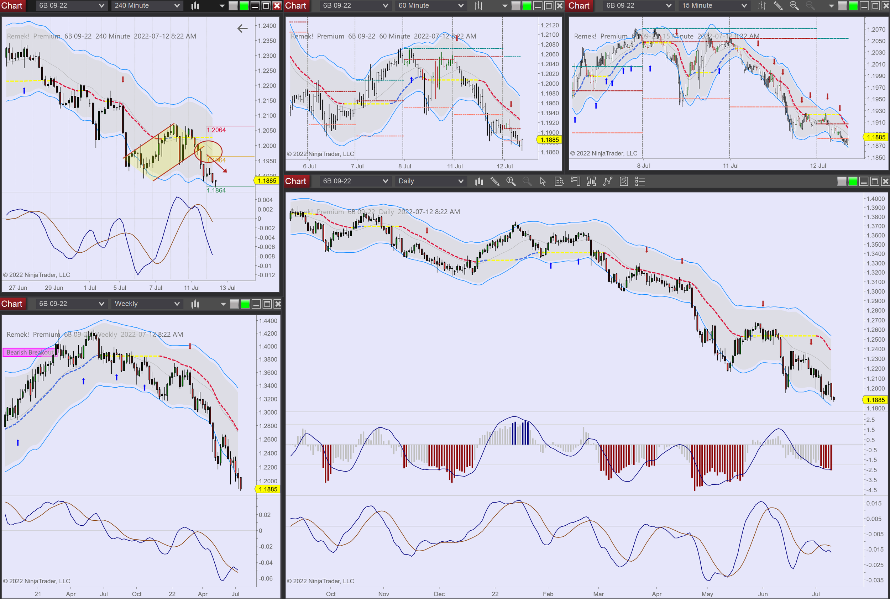Click the back arrow in the 240 Minute chart
Screen dimensions: 890x599
(242, 28)
